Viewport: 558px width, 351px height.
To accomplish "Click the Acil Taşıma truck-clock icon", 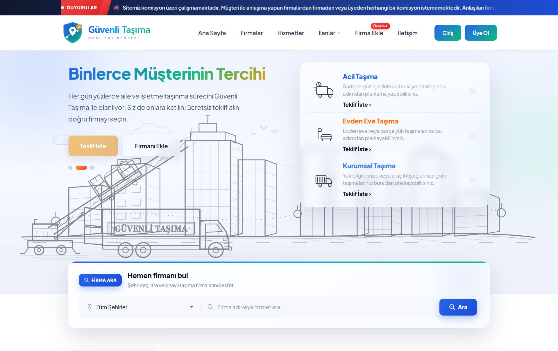I will [x=323, y=90].
